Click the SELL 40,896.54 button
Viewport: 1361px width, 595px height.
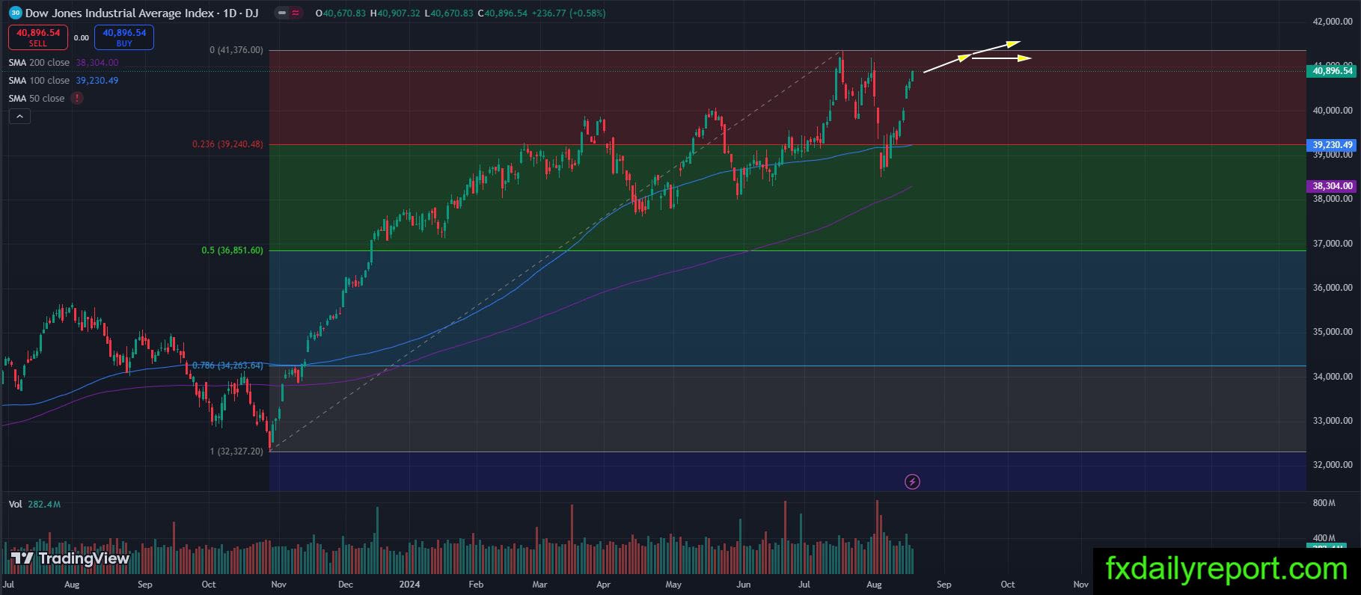(38, 37)
